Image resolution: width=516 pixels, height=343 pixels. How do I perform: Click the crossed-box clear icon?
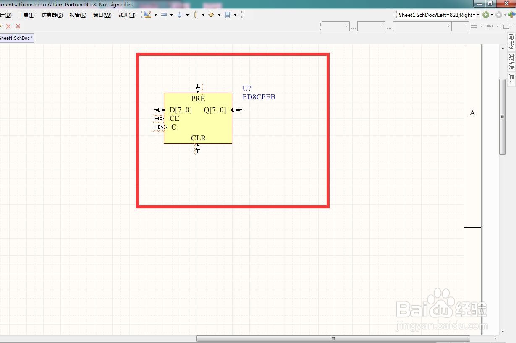(18, 26)
